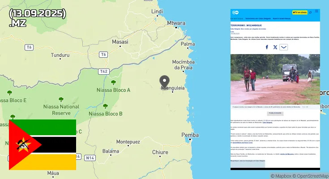This screenshot has height=179, width=329.
Task: Click the Niassa Bloco B tree icon
Action: tap(105, 106)
